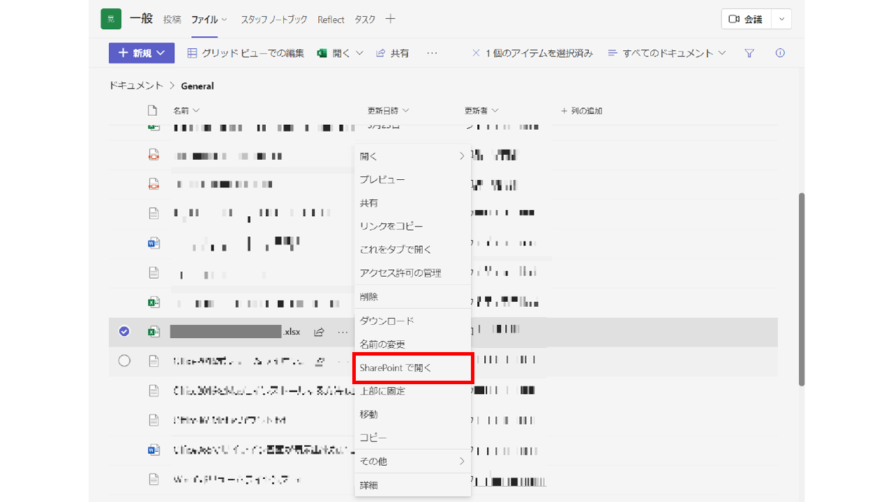Click the file type column header icon
This screenshot has height=502, width=893.
coord(152,111)
